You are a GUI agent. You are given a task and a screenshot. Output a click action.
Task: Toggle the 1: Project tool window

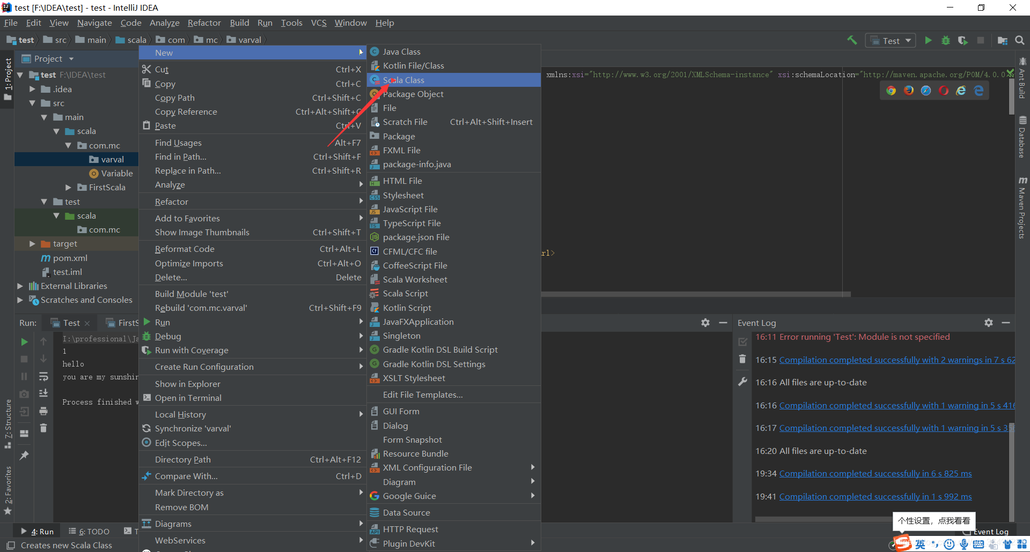8,78
